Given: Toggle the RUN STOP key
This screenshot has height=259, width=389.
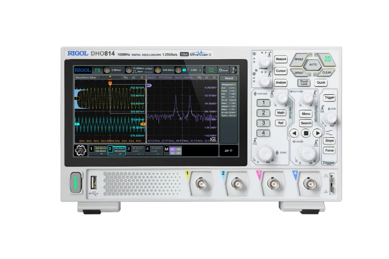Looking at the screenshot, I should tap(327, 59).
